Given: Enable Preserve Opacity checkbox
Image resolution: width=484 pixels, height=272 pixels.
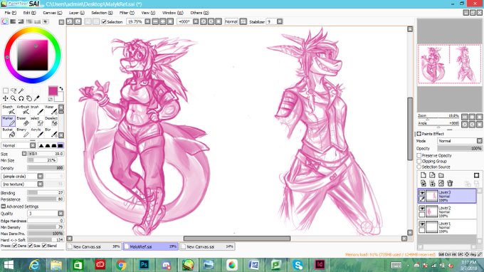Looking at the screenshot, I should (x=419, y=156).
